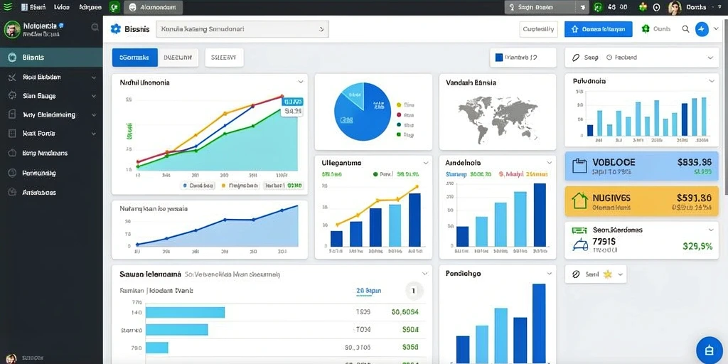Click the yellow pie legend swatch
The image size is (728, 364).
(x=399, y=105)
